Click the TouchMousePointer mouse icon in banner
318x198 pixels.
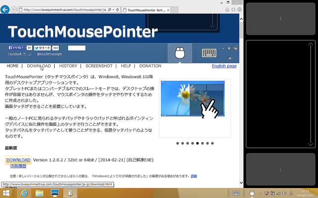(x=180, y=52)
